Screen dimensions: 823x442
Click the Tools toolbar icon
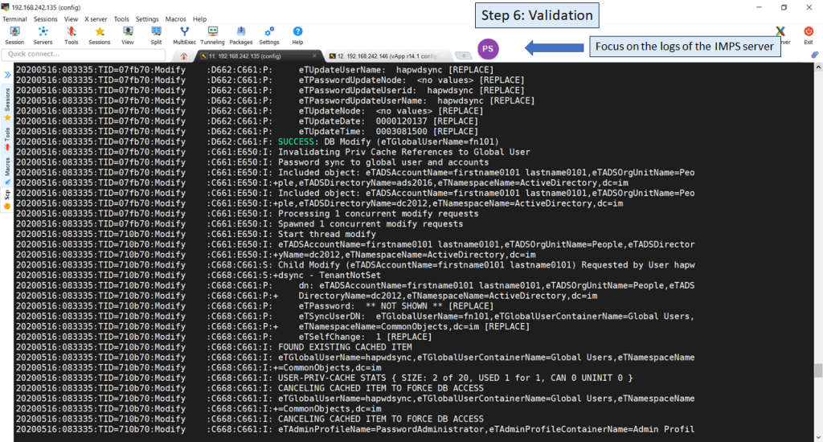coord(72,35)
